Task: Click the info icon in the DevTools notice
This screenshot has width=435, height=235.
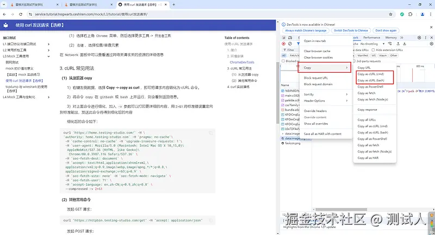Action: 283,24
